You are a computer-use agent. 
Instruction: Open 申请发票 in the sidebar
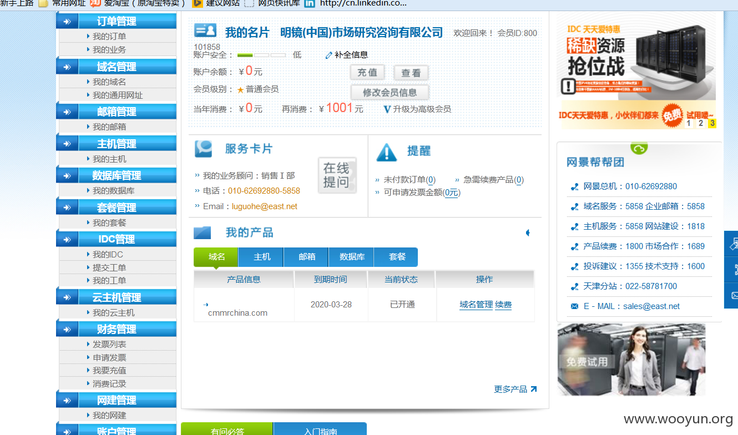(x=109, y=358)
